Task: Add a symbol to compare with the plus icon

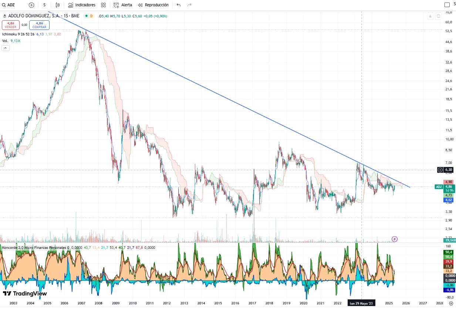Action: tap(31, 5)
